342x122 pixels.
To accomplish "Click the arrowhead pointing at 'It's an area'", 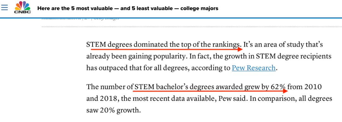I will 240,49.
